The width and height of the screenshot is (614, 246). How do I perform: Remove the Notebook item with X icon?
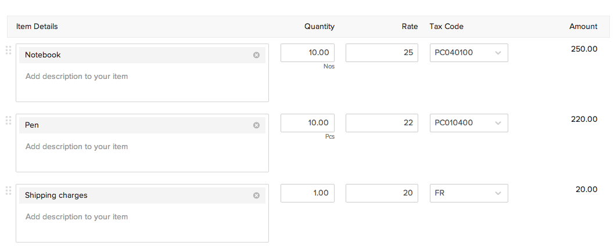[x=256, y=55]
